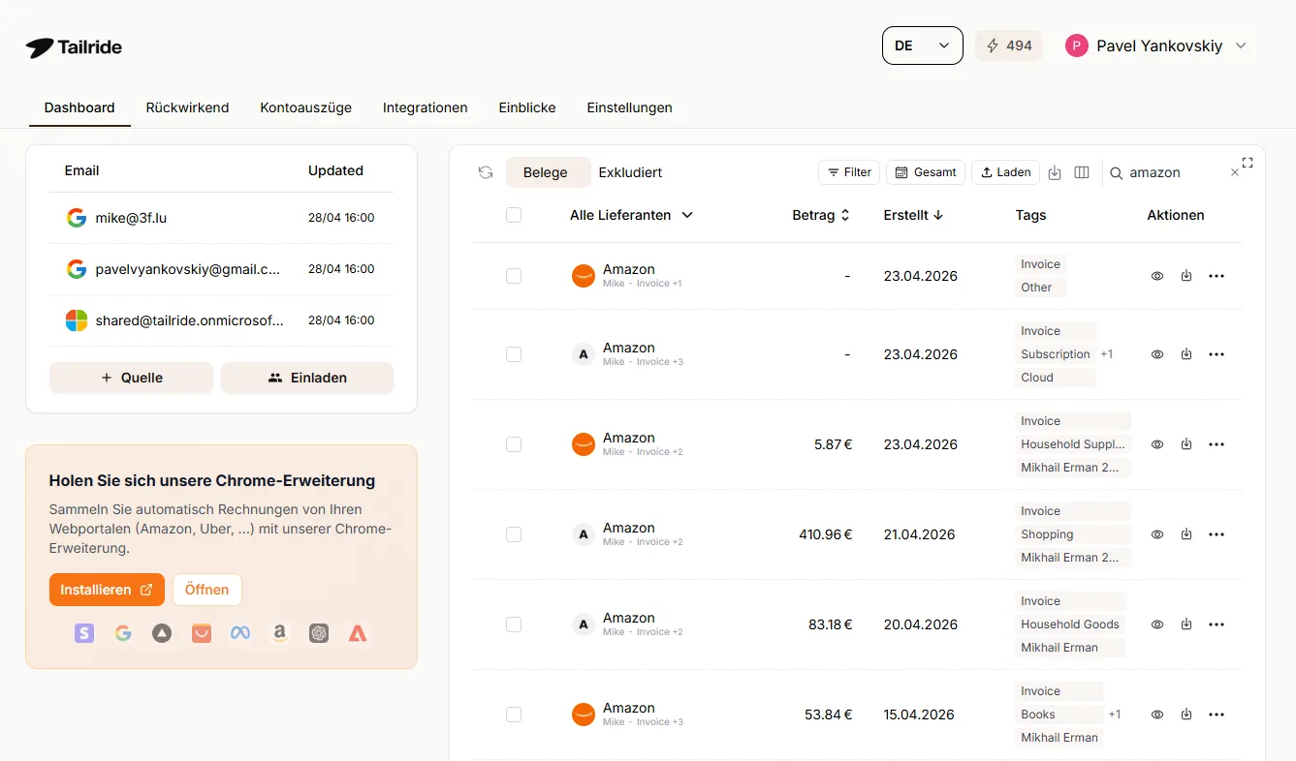
Task: Refresh the document list
Action: point(485,171)
